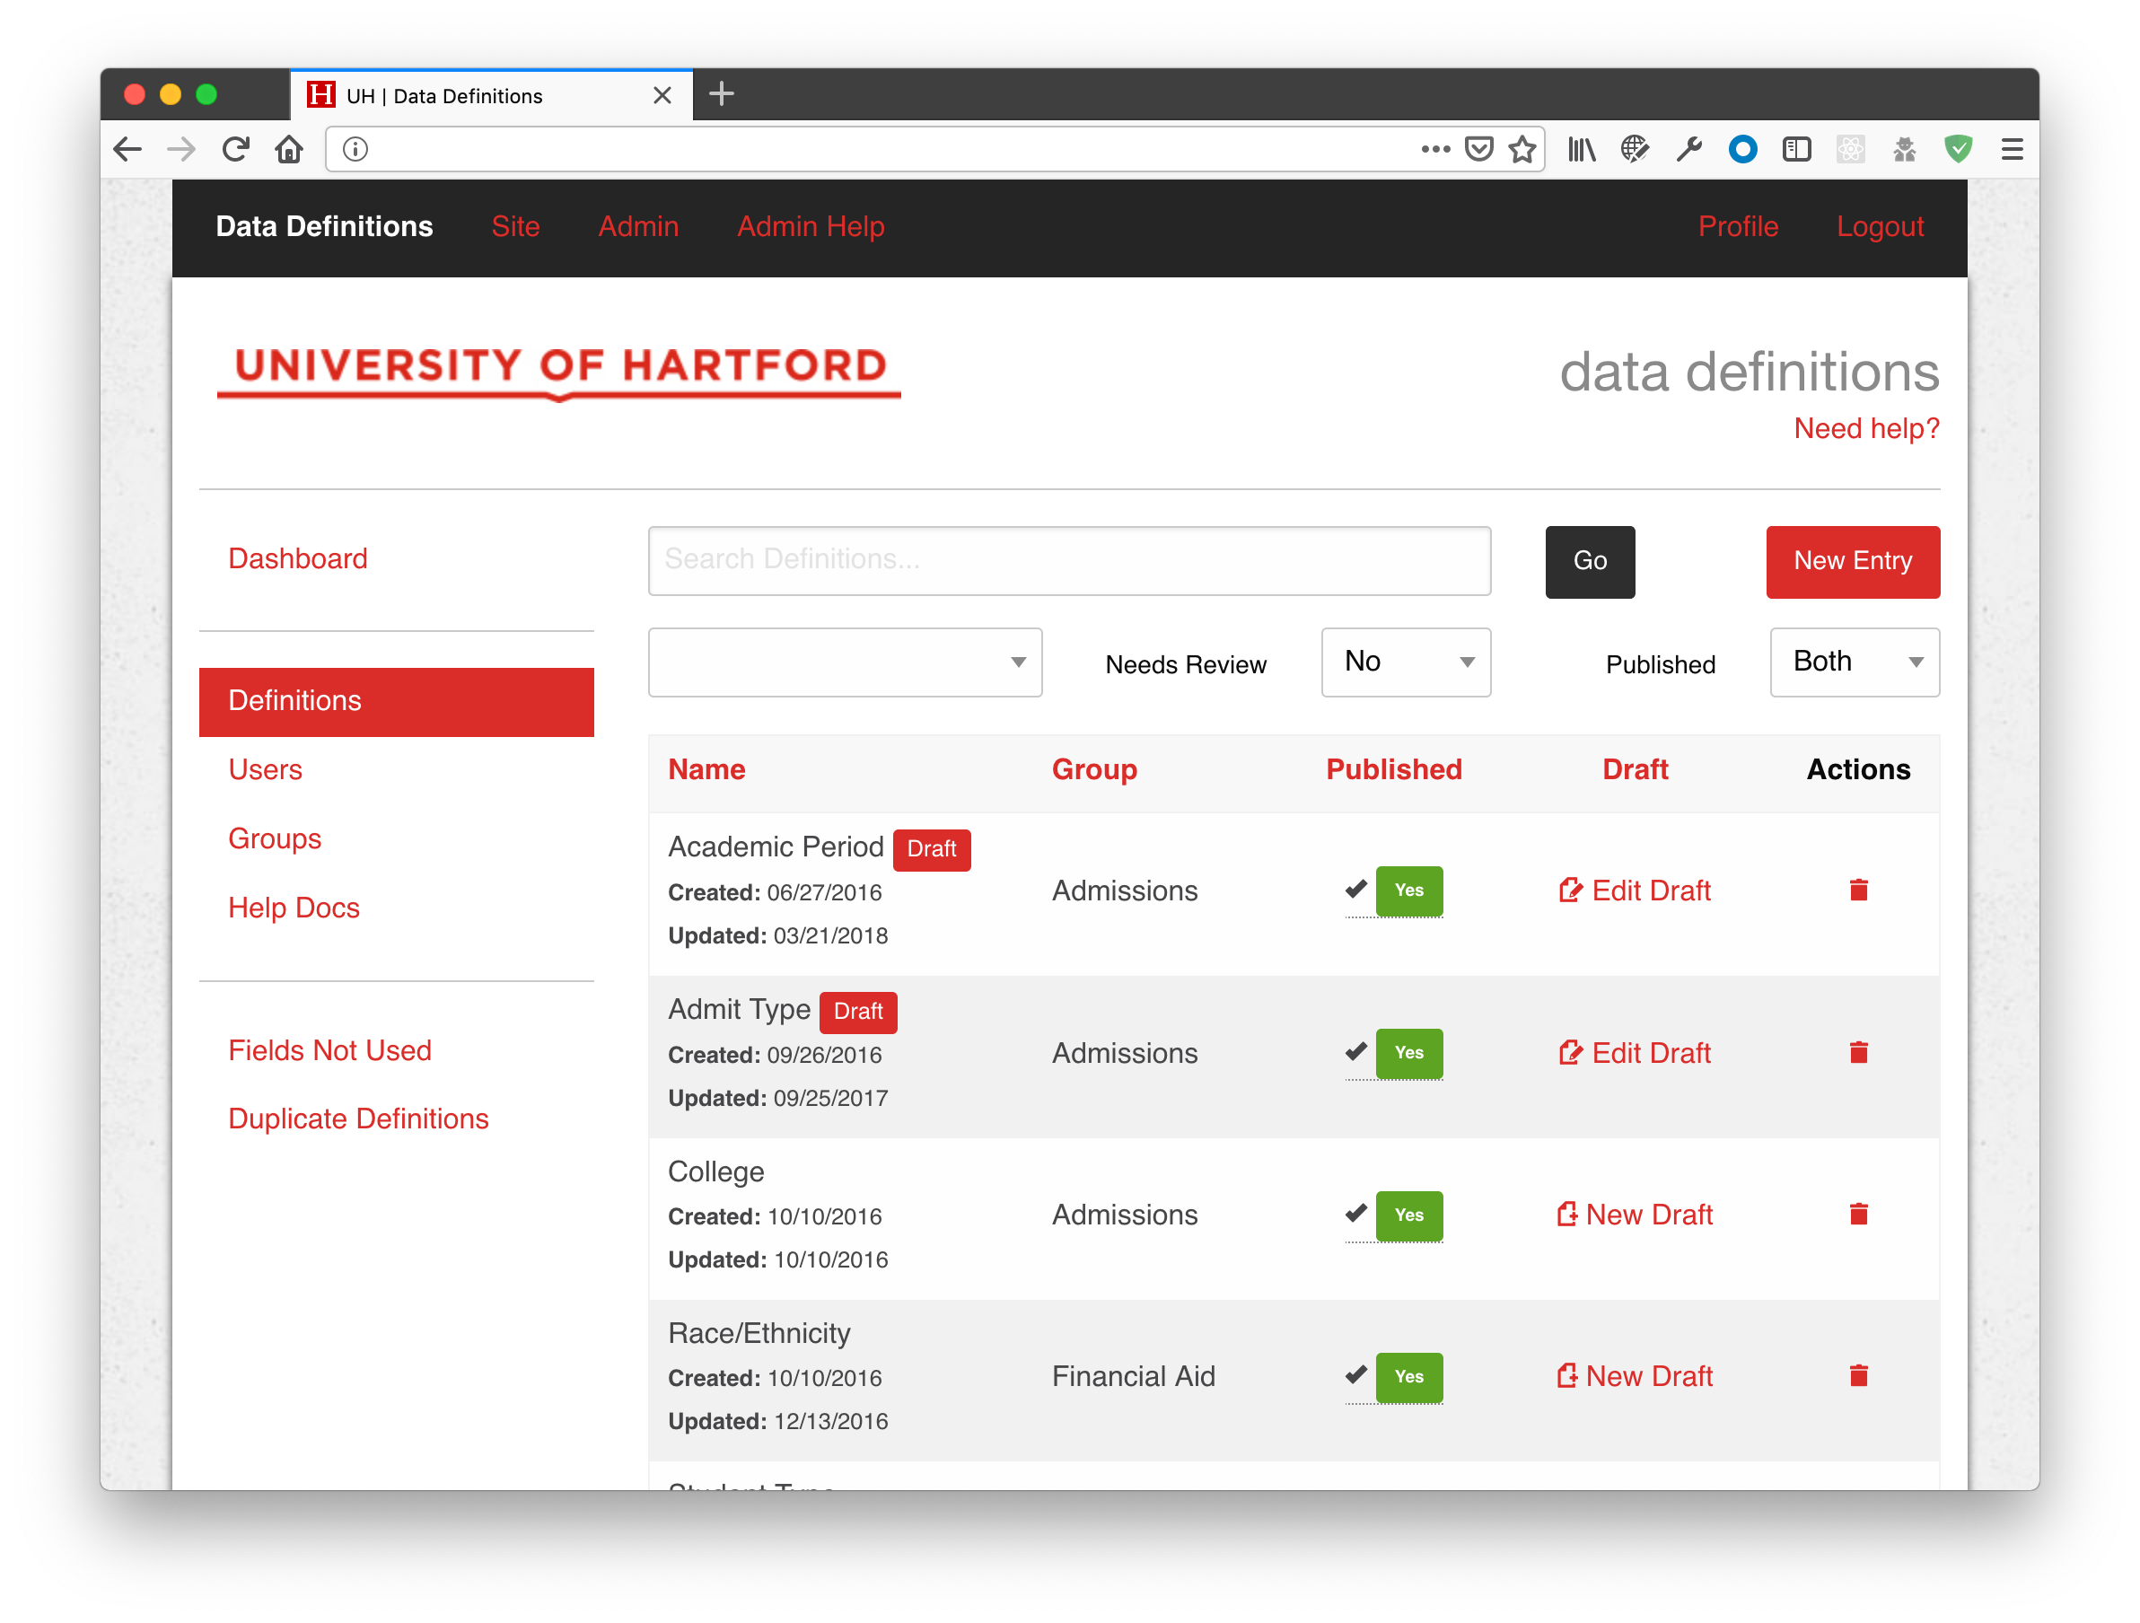Image resolution: width=2140 pixels, height=1623 pixels.
Task: Open the Published dropdown set to Both
Action: click(x=1855, y=662)
